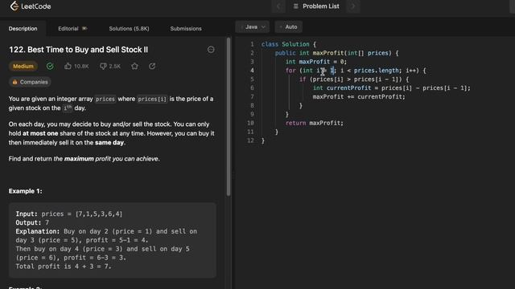This screenshot has width=515, height=289.
Task: Upvote the problem with thumbs-up icon
Action: [x=68, y=66]
